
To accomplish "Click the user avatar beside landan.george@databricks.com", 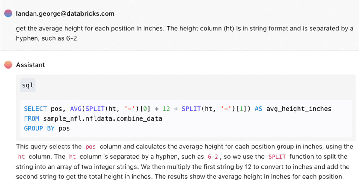I will pos(8,13).
